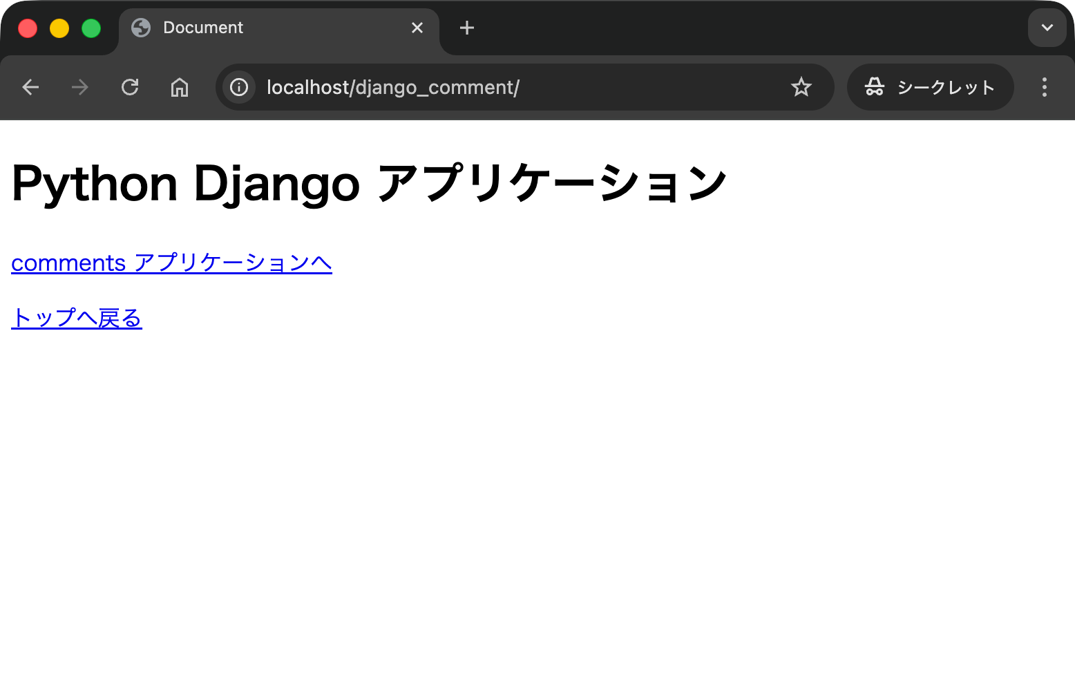Image resolution: width=1075 pixels, height=691 pixels.
Task: Click the red close window button
Action: [x=28, y=28]
